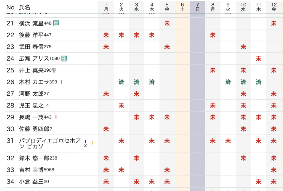
Task: Open the patient name 鈴木 悠一郎
Action: pos(34,158)
